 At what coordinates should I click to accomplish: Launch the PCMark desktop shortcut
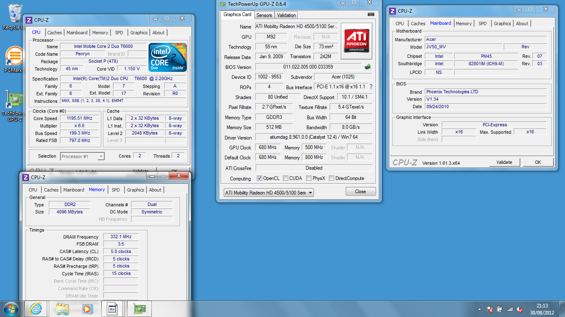point(13,59)
